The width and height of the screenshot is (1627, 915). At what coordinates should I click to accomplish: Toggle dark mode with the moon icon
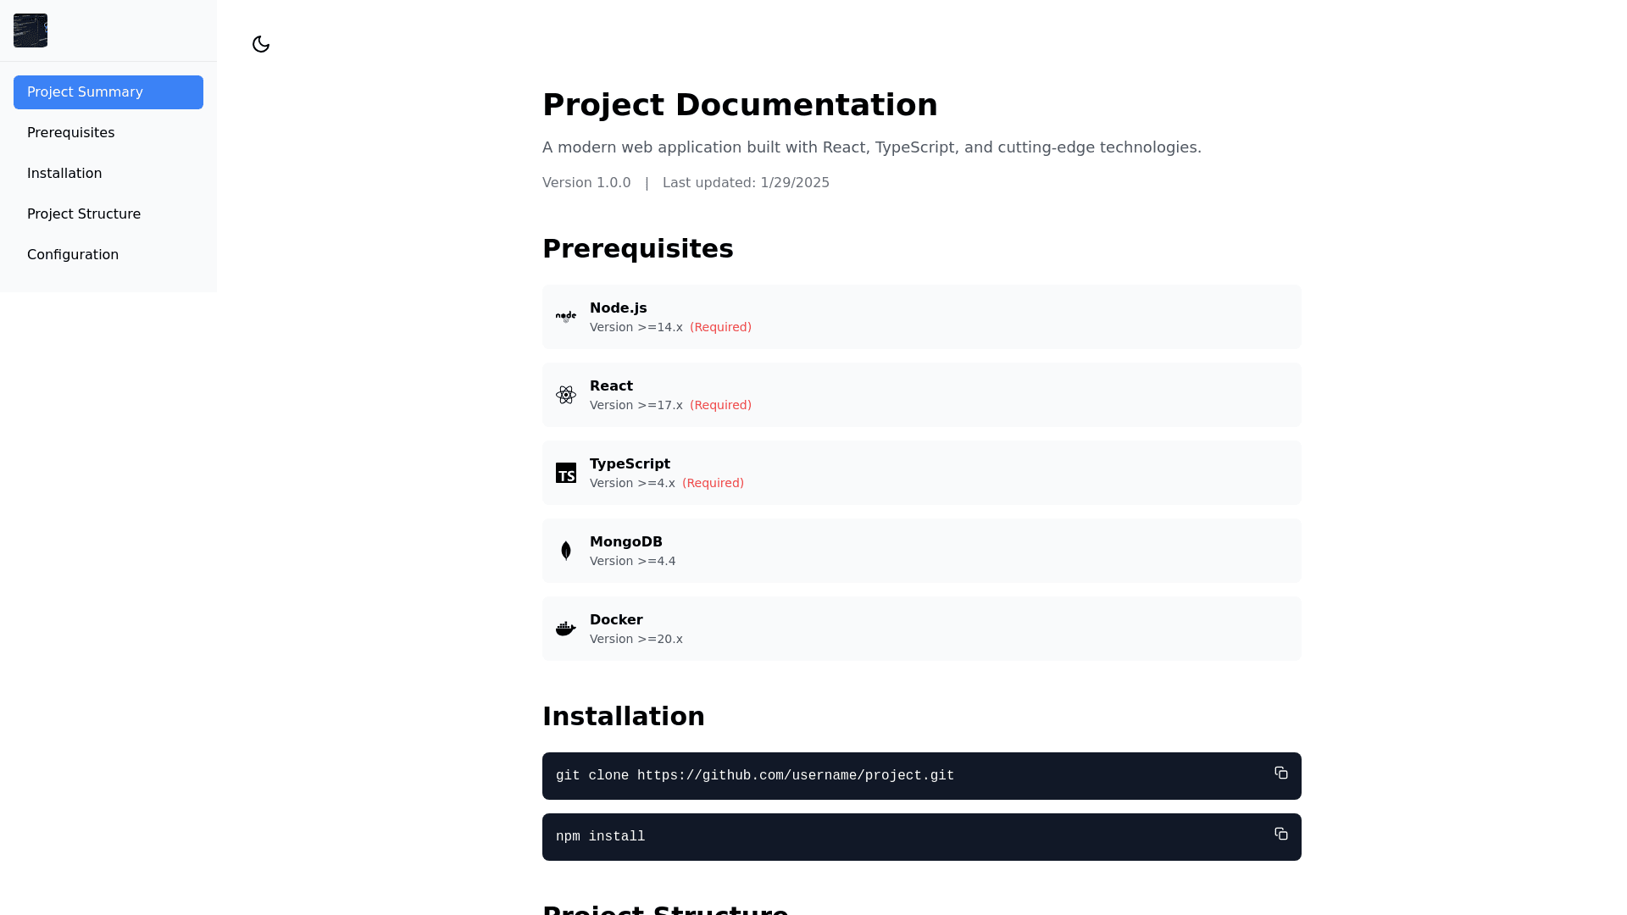(261, 44)
